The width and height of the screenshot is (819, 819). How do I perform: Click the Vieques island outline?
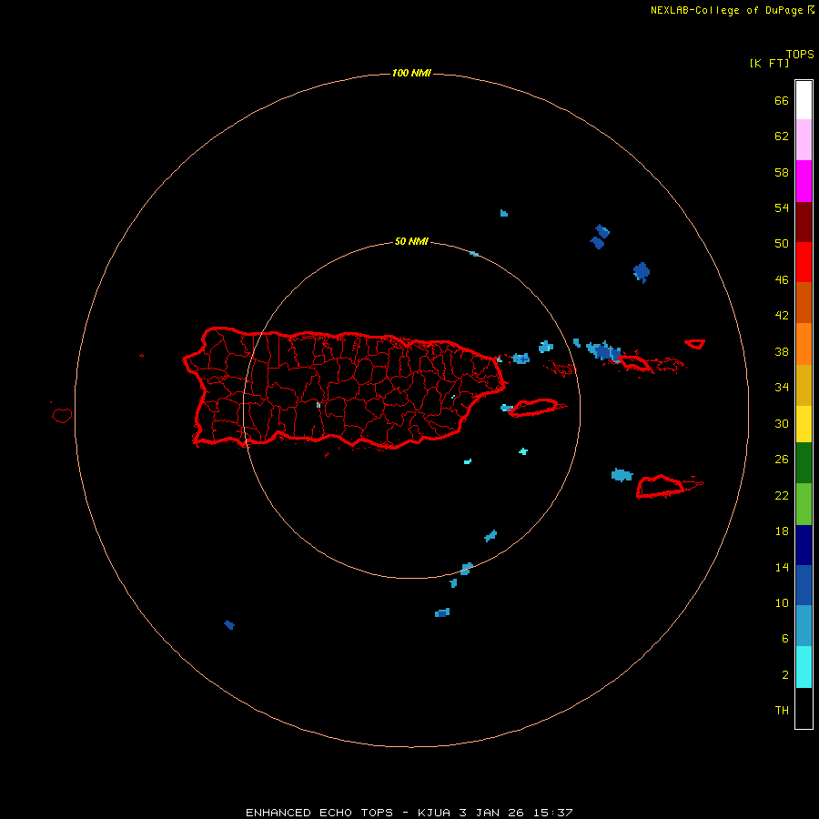(534, 408)
